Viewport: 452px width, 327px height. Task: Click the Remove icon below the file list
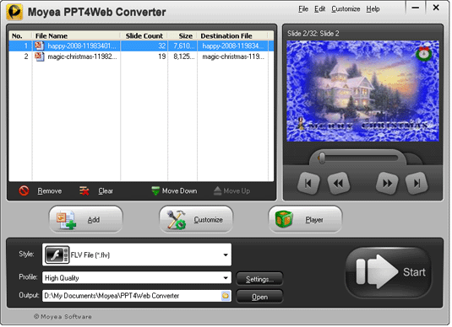(24, 190)
